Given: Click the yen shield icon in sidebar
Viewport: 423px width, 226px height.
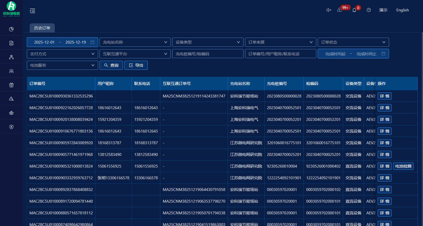Looking at the screenshot, I should tap(11, 127).
